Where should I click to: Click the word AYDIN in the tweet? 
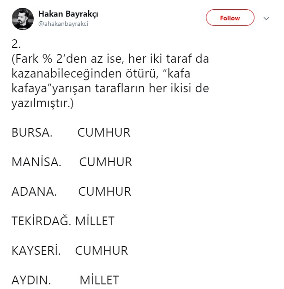(x=30, y=280)
